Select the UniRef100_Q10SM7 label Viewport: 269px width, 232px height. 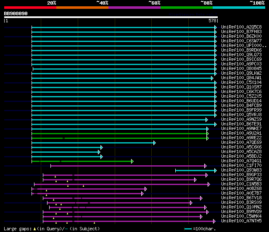[x=241, y=87]
